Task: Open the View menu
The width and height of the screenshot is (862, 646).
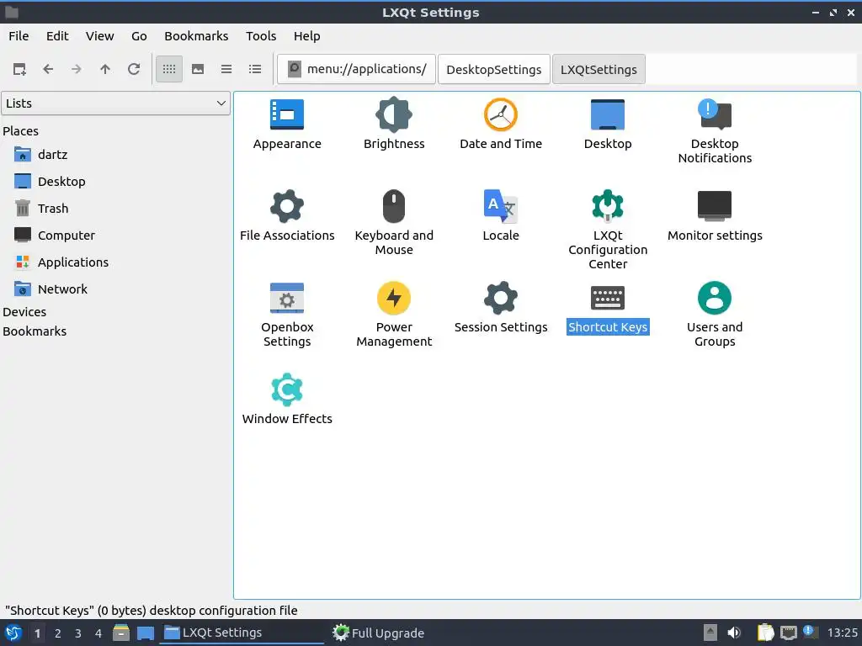Action: (99, 36)
